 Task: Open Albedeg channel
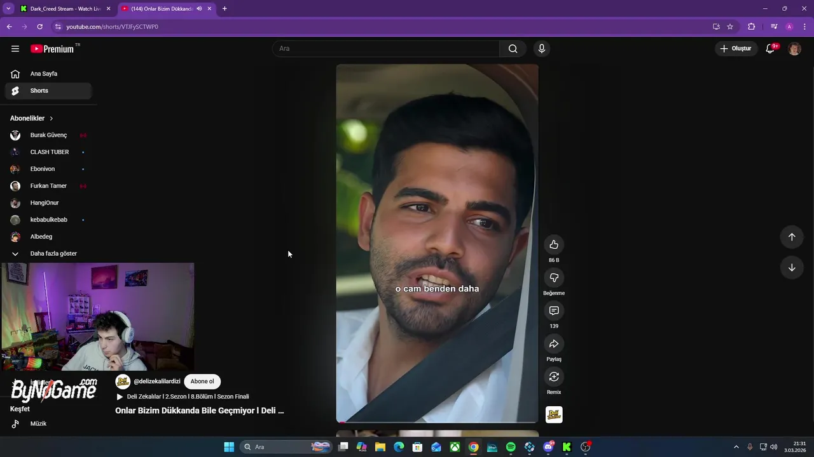[x=48, y=237]
